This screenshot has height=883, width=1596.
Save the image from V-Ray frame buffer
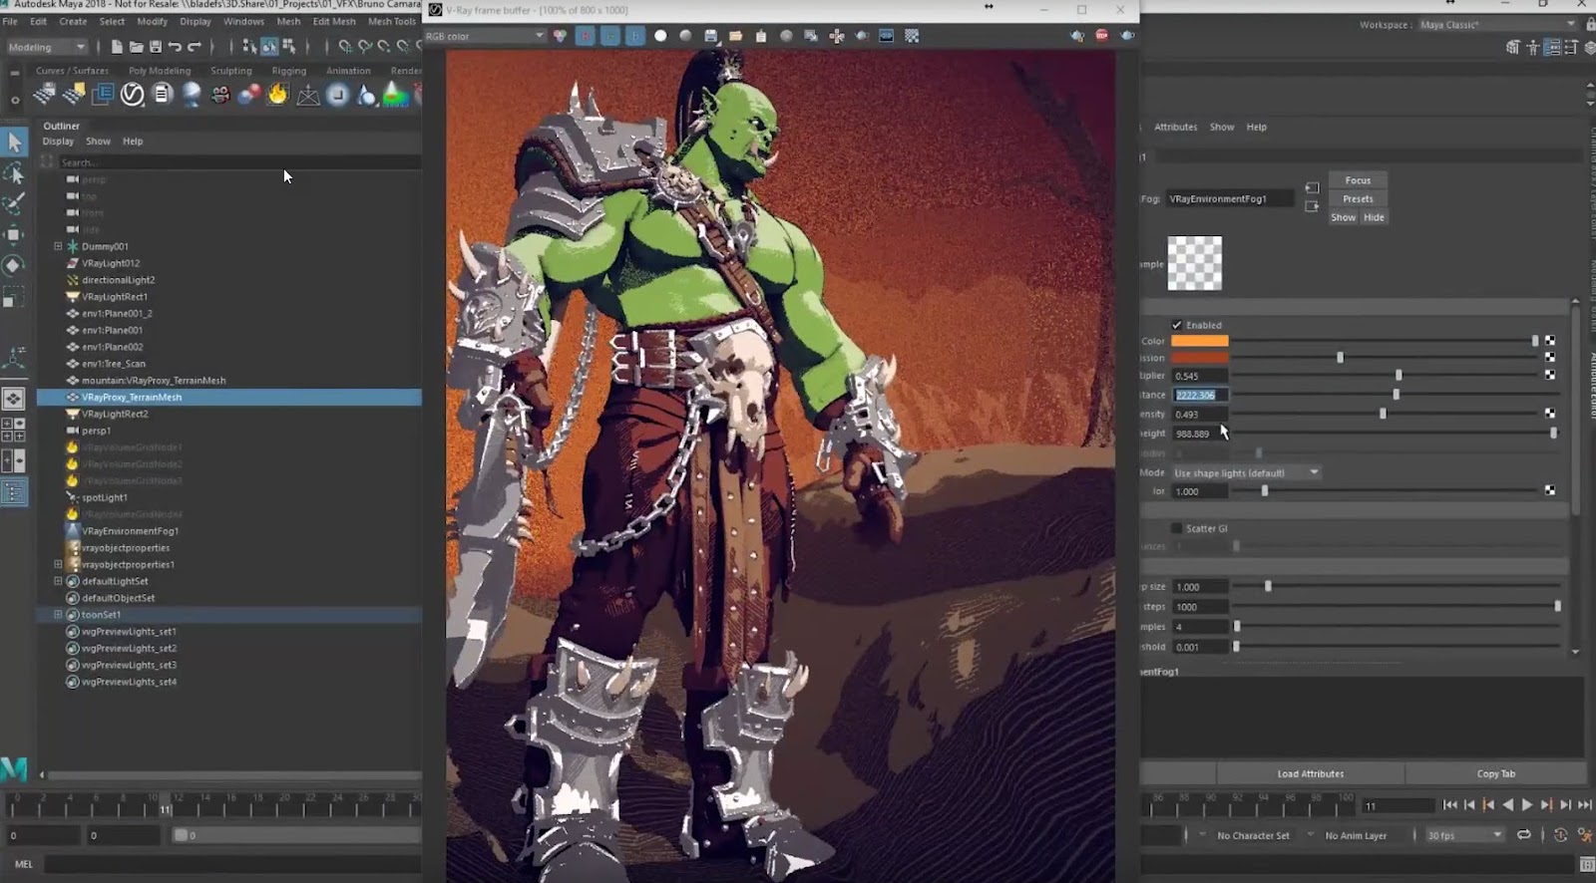(710, 36)
